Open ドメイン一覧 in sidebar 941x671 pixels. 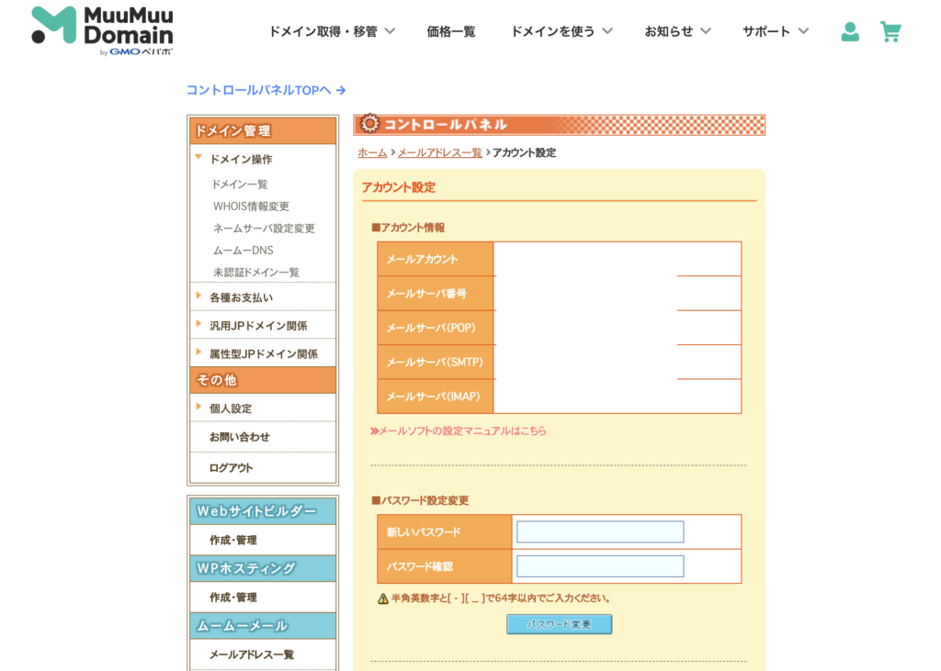pyautogui.click(x=240, y=185)
